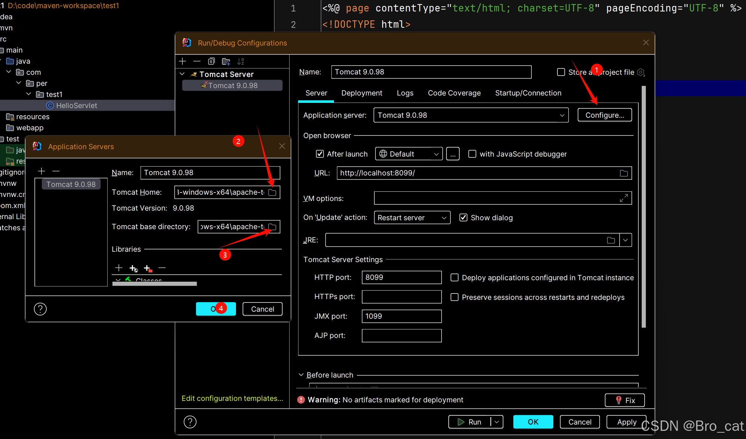Enable the JavaScript debugger checkbox

[x=472, y=154]
